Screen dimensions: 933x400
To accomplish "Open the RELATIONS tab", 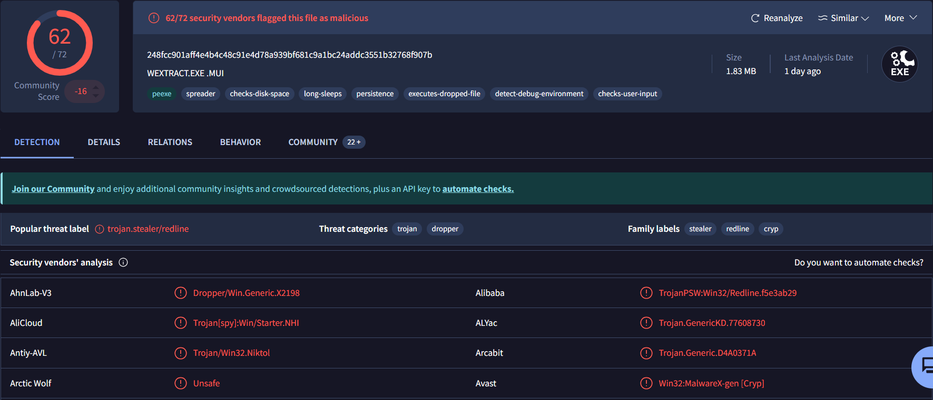I will coord(170,142).
